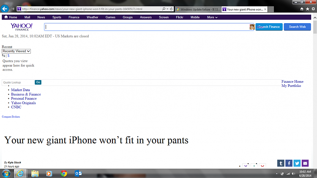The height and width of the screenshot is (178, 317).
Task: Share article on Tumblr
Action: click(x=281, y=163)
